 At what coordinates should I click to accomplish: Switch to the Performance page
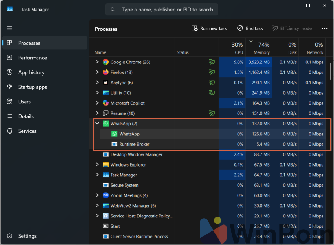click(x=45, y=58)
